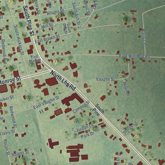
Task: Click the East Brown St label
Action: (x=47, y=39)
